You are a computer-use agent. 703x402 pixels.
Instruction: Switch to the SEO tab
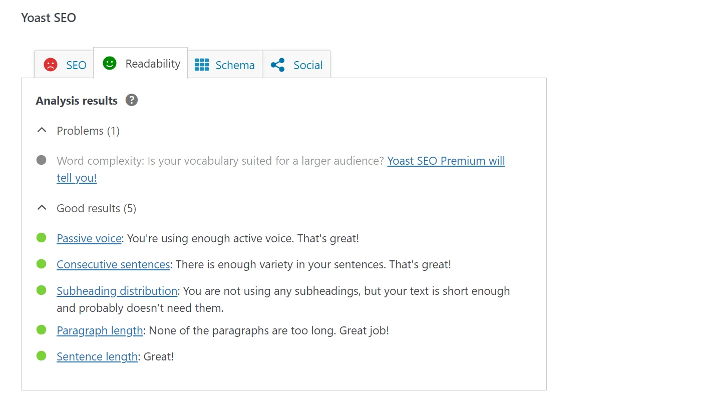tap(76, 65)
